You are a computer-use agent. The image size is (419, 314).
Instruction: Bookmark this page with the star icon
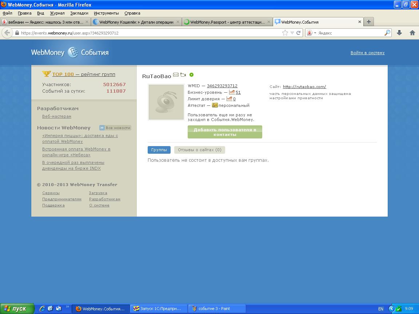coord(285,33)
